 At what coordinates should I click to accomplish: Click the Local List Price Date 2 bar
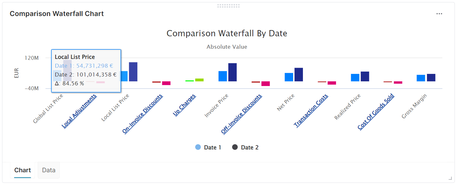[133, 72]
